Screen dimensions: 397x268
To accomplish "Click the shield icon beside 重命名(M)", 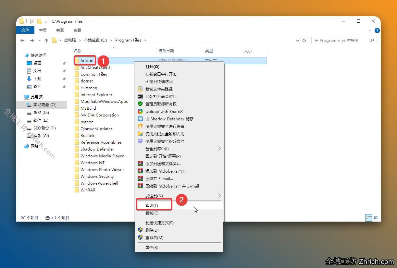I will [x=140, y=238].
